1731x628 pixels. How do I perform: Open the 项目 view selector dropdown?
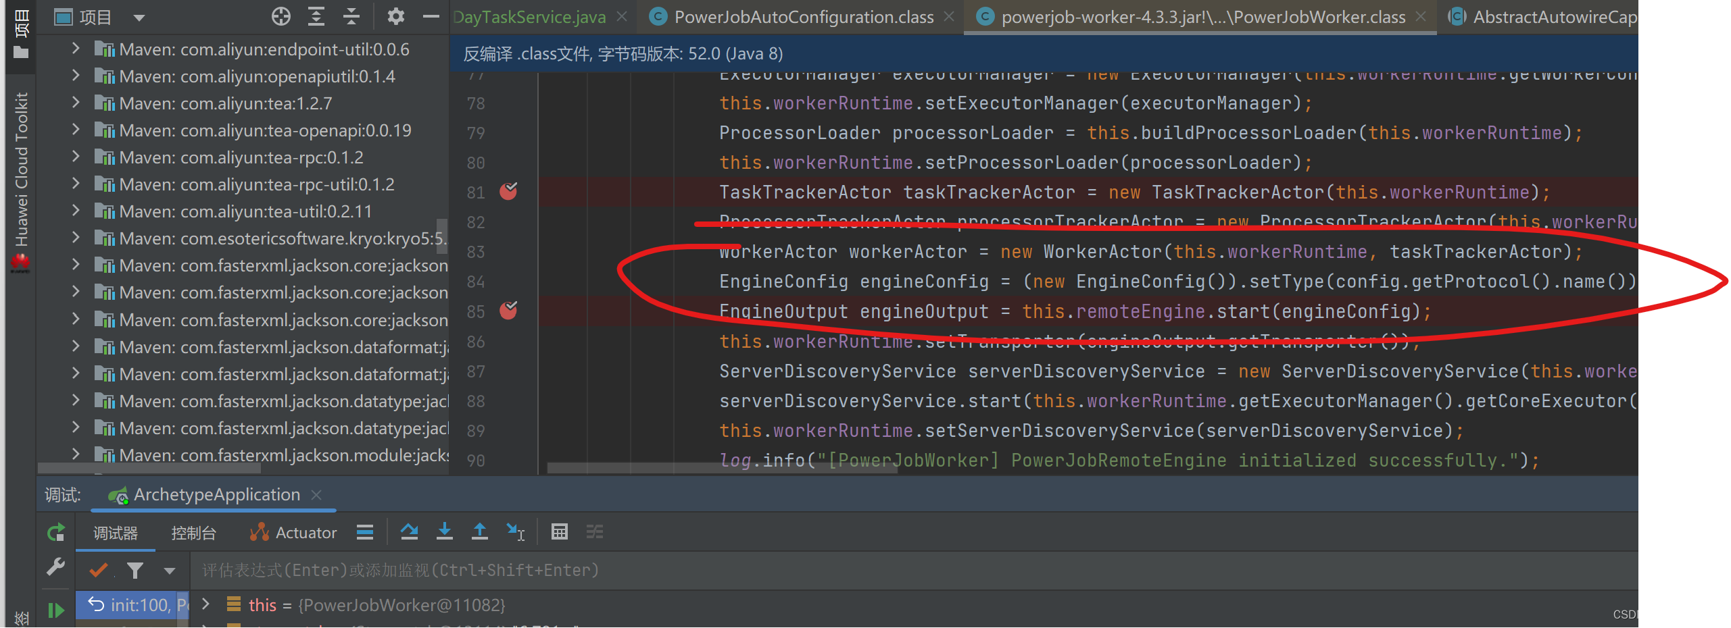point(139,16)
